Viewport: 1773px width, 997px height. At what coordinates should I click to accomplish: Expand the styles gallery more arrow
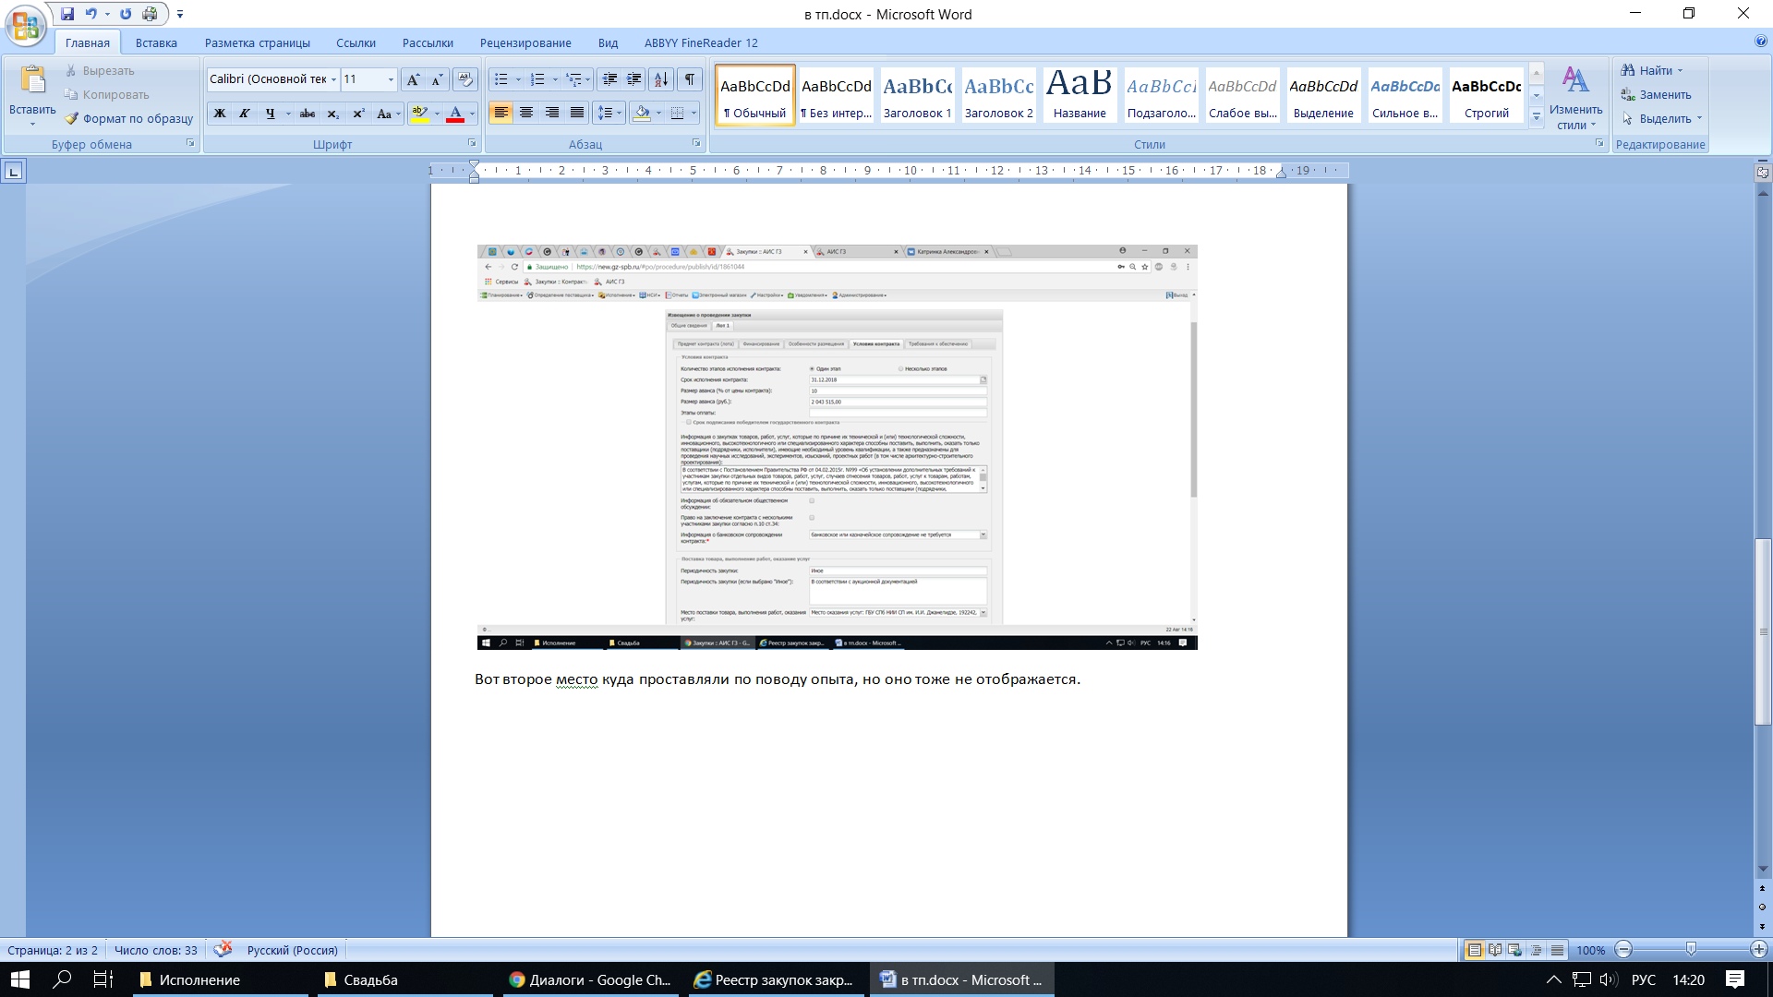(x=1537, y=116)
